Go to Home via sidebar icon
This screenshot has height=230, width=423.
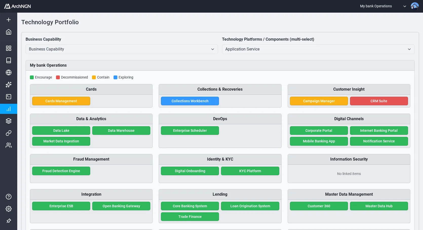[x=9, y=32]
